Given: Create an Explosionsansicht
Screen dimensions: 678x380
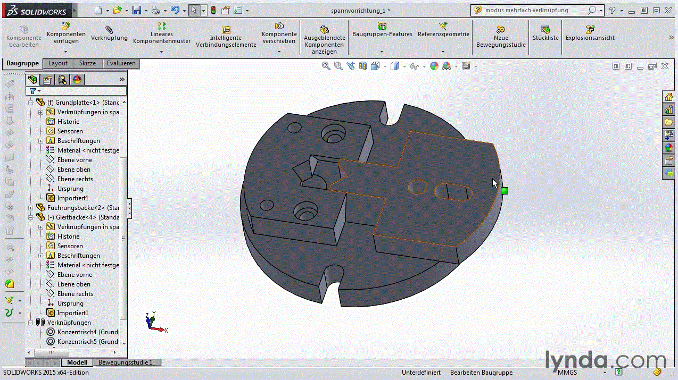Looking at the screenshot, I should tap(590, 33).
